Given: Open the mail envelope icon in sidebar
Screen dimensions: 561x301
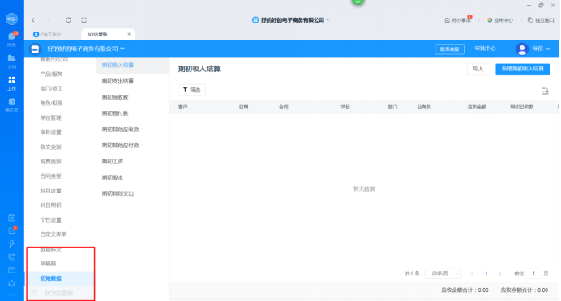Looking at the screenshot, I should click(x=11, y=270).
